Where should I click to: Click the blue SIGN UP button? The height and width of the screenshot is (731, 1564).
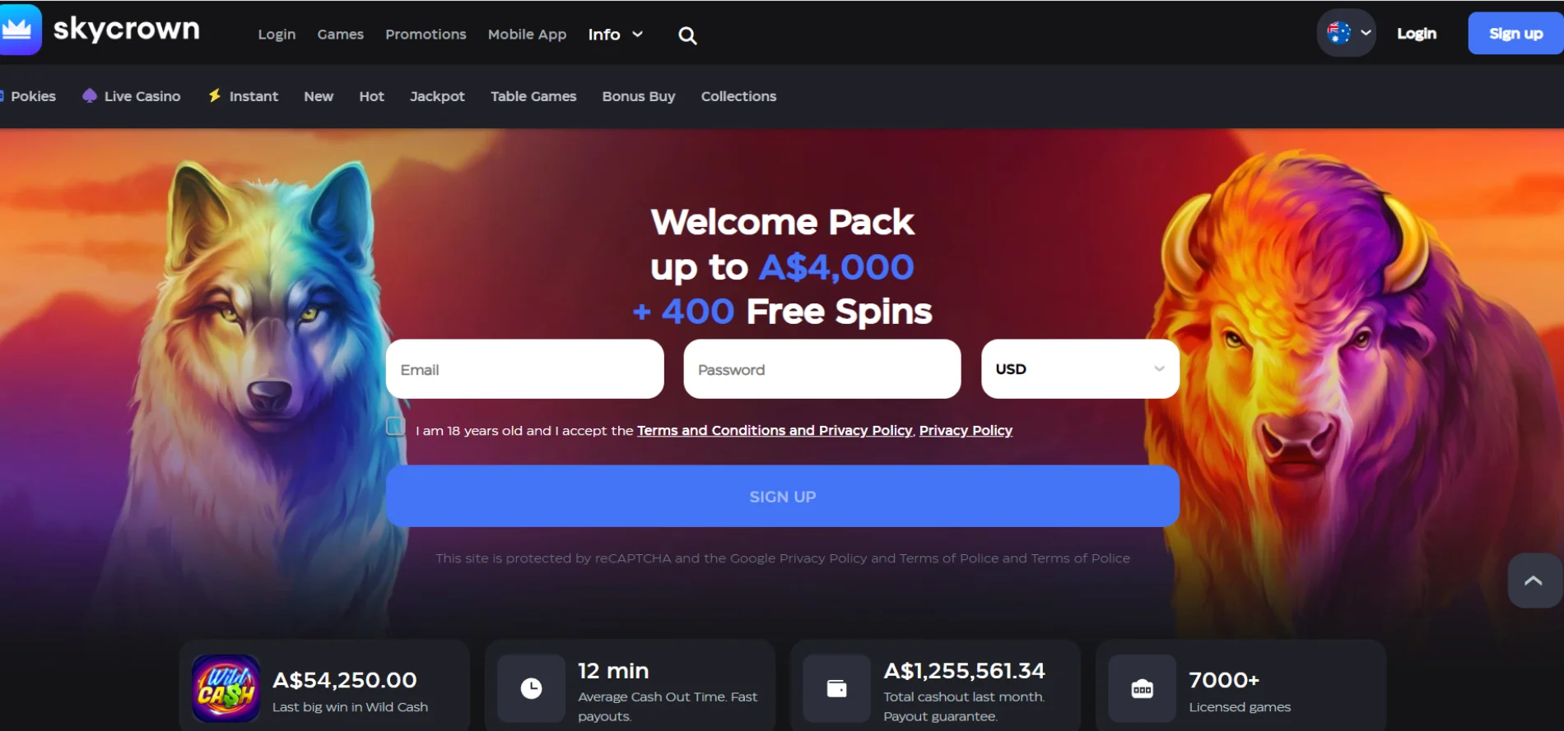point(782,496)
